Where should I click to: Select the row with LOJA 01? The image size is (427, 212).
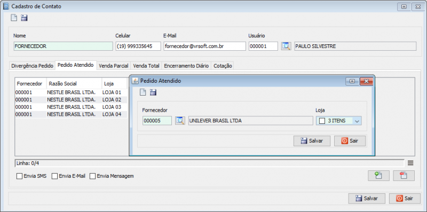point(71,92)
